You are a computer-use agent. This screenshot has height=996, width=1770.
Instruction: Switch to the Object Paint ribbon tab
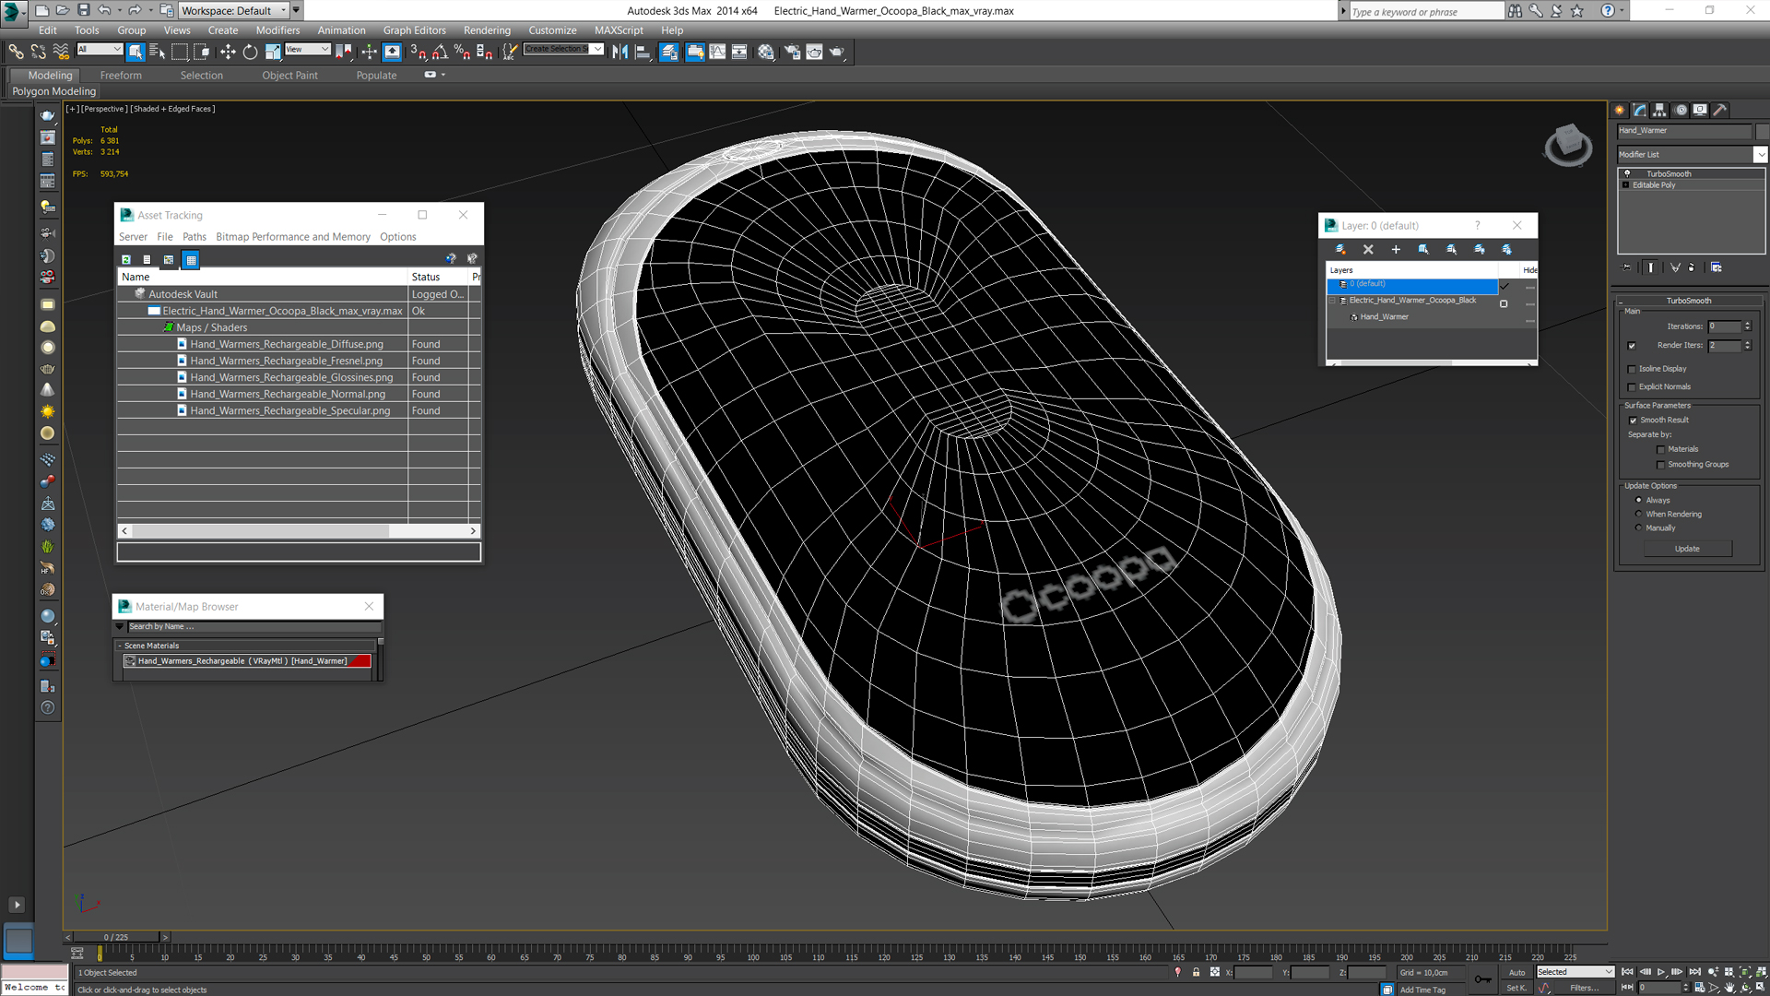click(289, 76)
